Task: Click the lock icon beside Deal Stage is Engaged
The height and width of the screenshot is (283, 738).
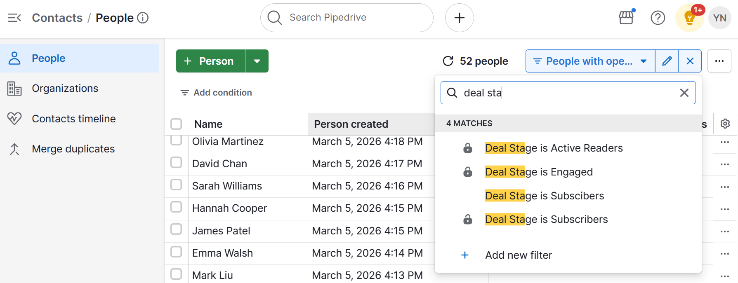Action: click(x=467, y=172)
